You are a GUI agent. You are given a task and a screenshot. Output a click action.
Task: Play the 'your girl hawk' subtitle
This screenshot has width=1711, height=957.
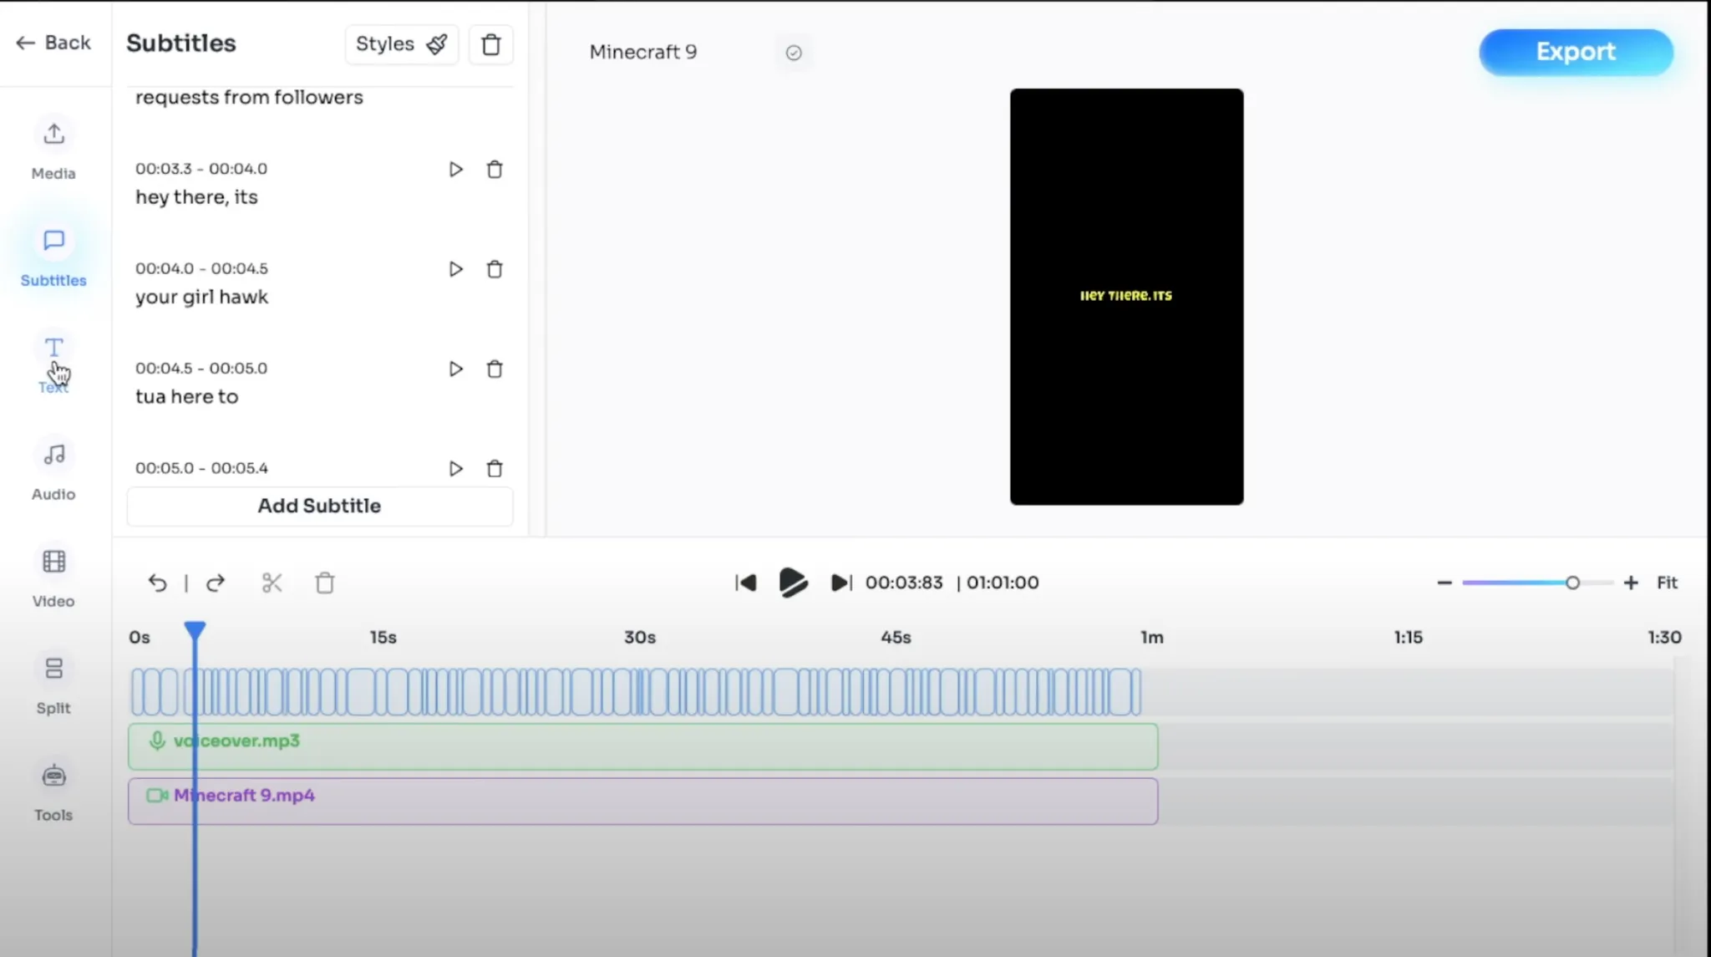455,269
